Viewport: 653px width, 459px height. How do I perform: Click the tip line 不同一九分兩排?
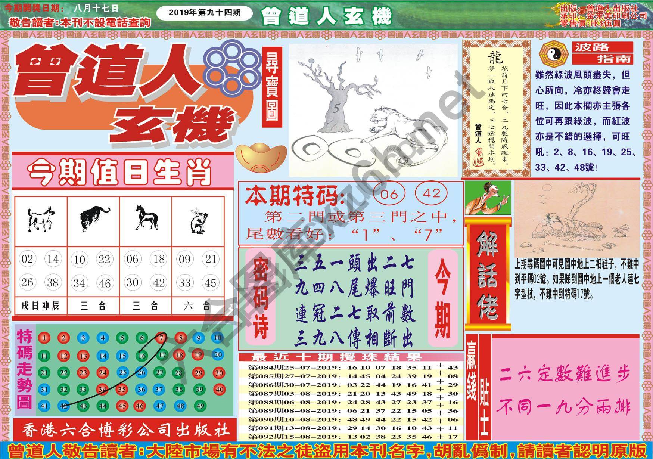pyautogui.click(x=564, y=407)
